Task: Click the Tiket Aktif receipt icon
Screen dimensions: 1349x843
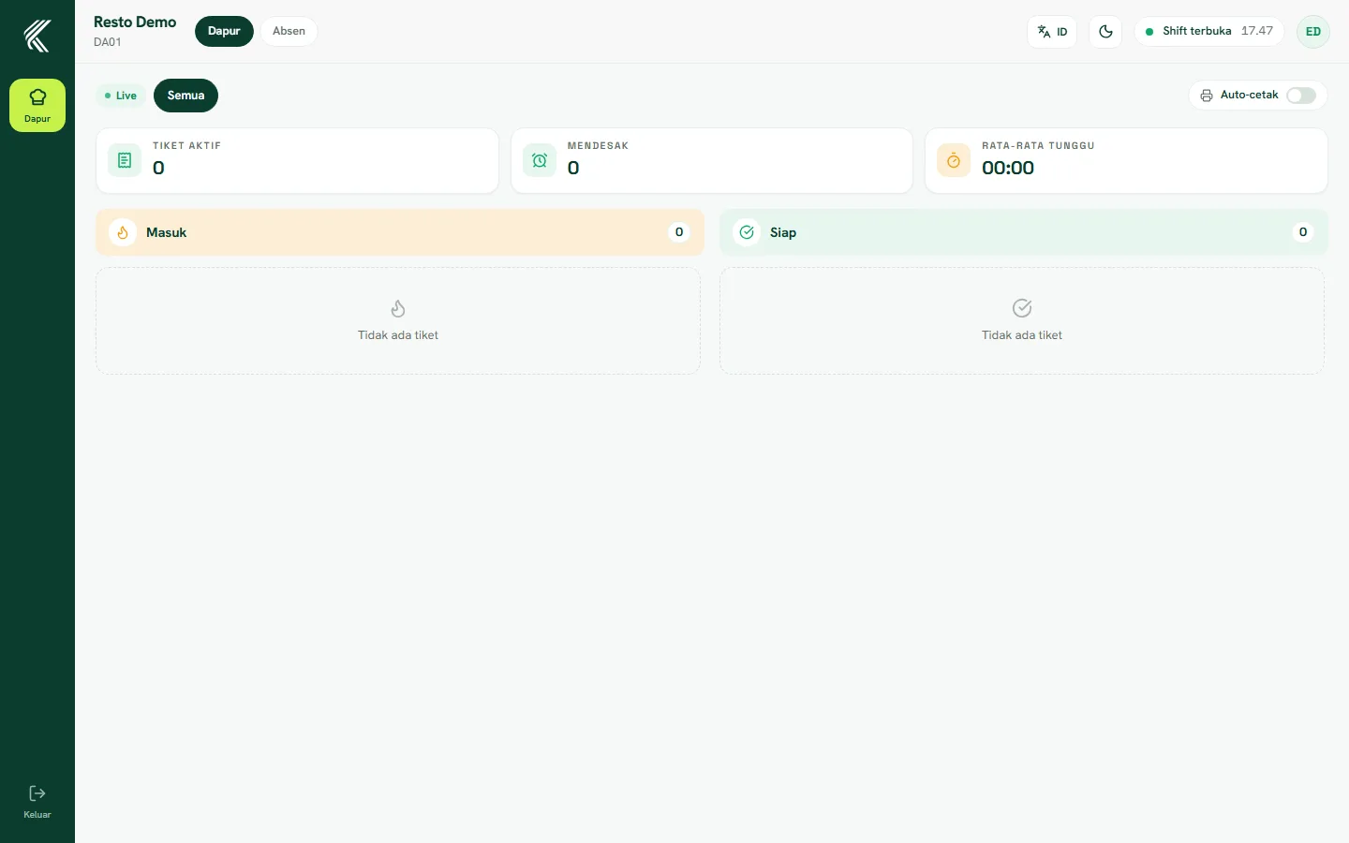Action: pos(125,160)
